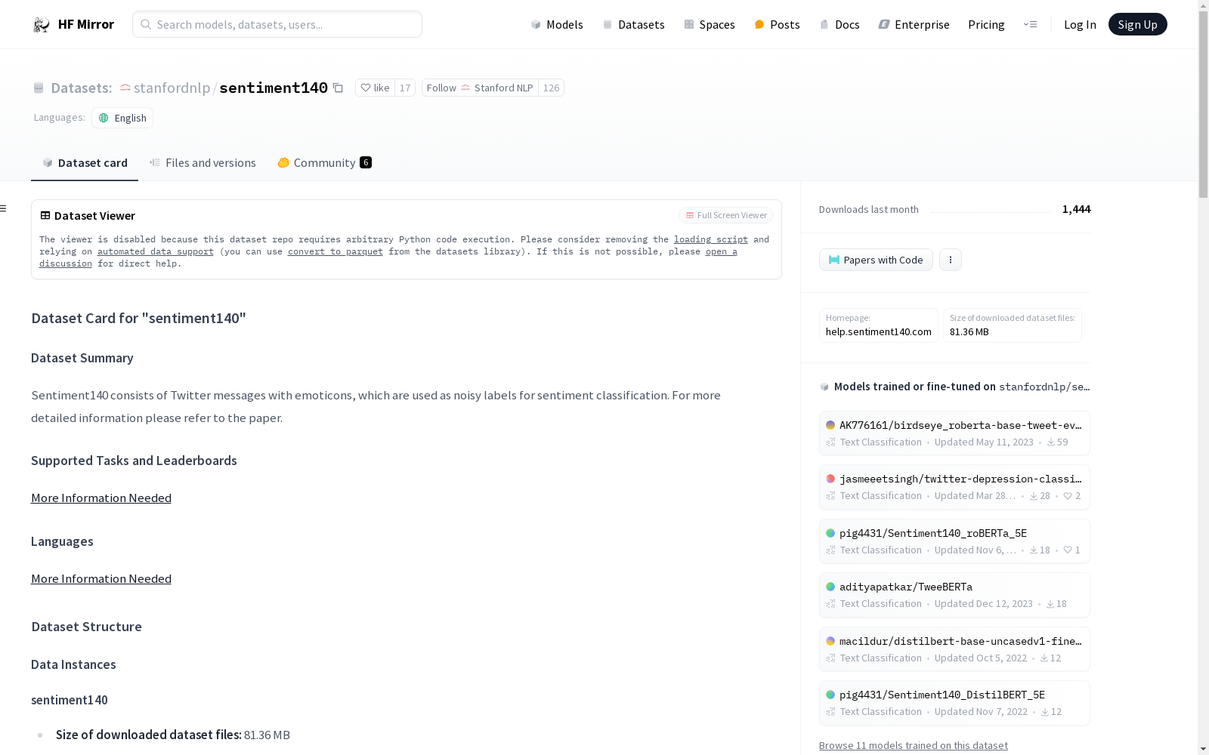Open Papers with Code button
Image resolution: width=1209 pixels, height=755 pixels.
[x=876, y=260]
